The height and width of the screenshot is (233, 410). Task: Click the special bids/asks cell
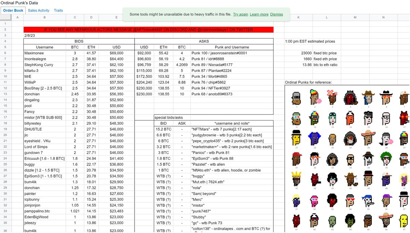point(172,118)
